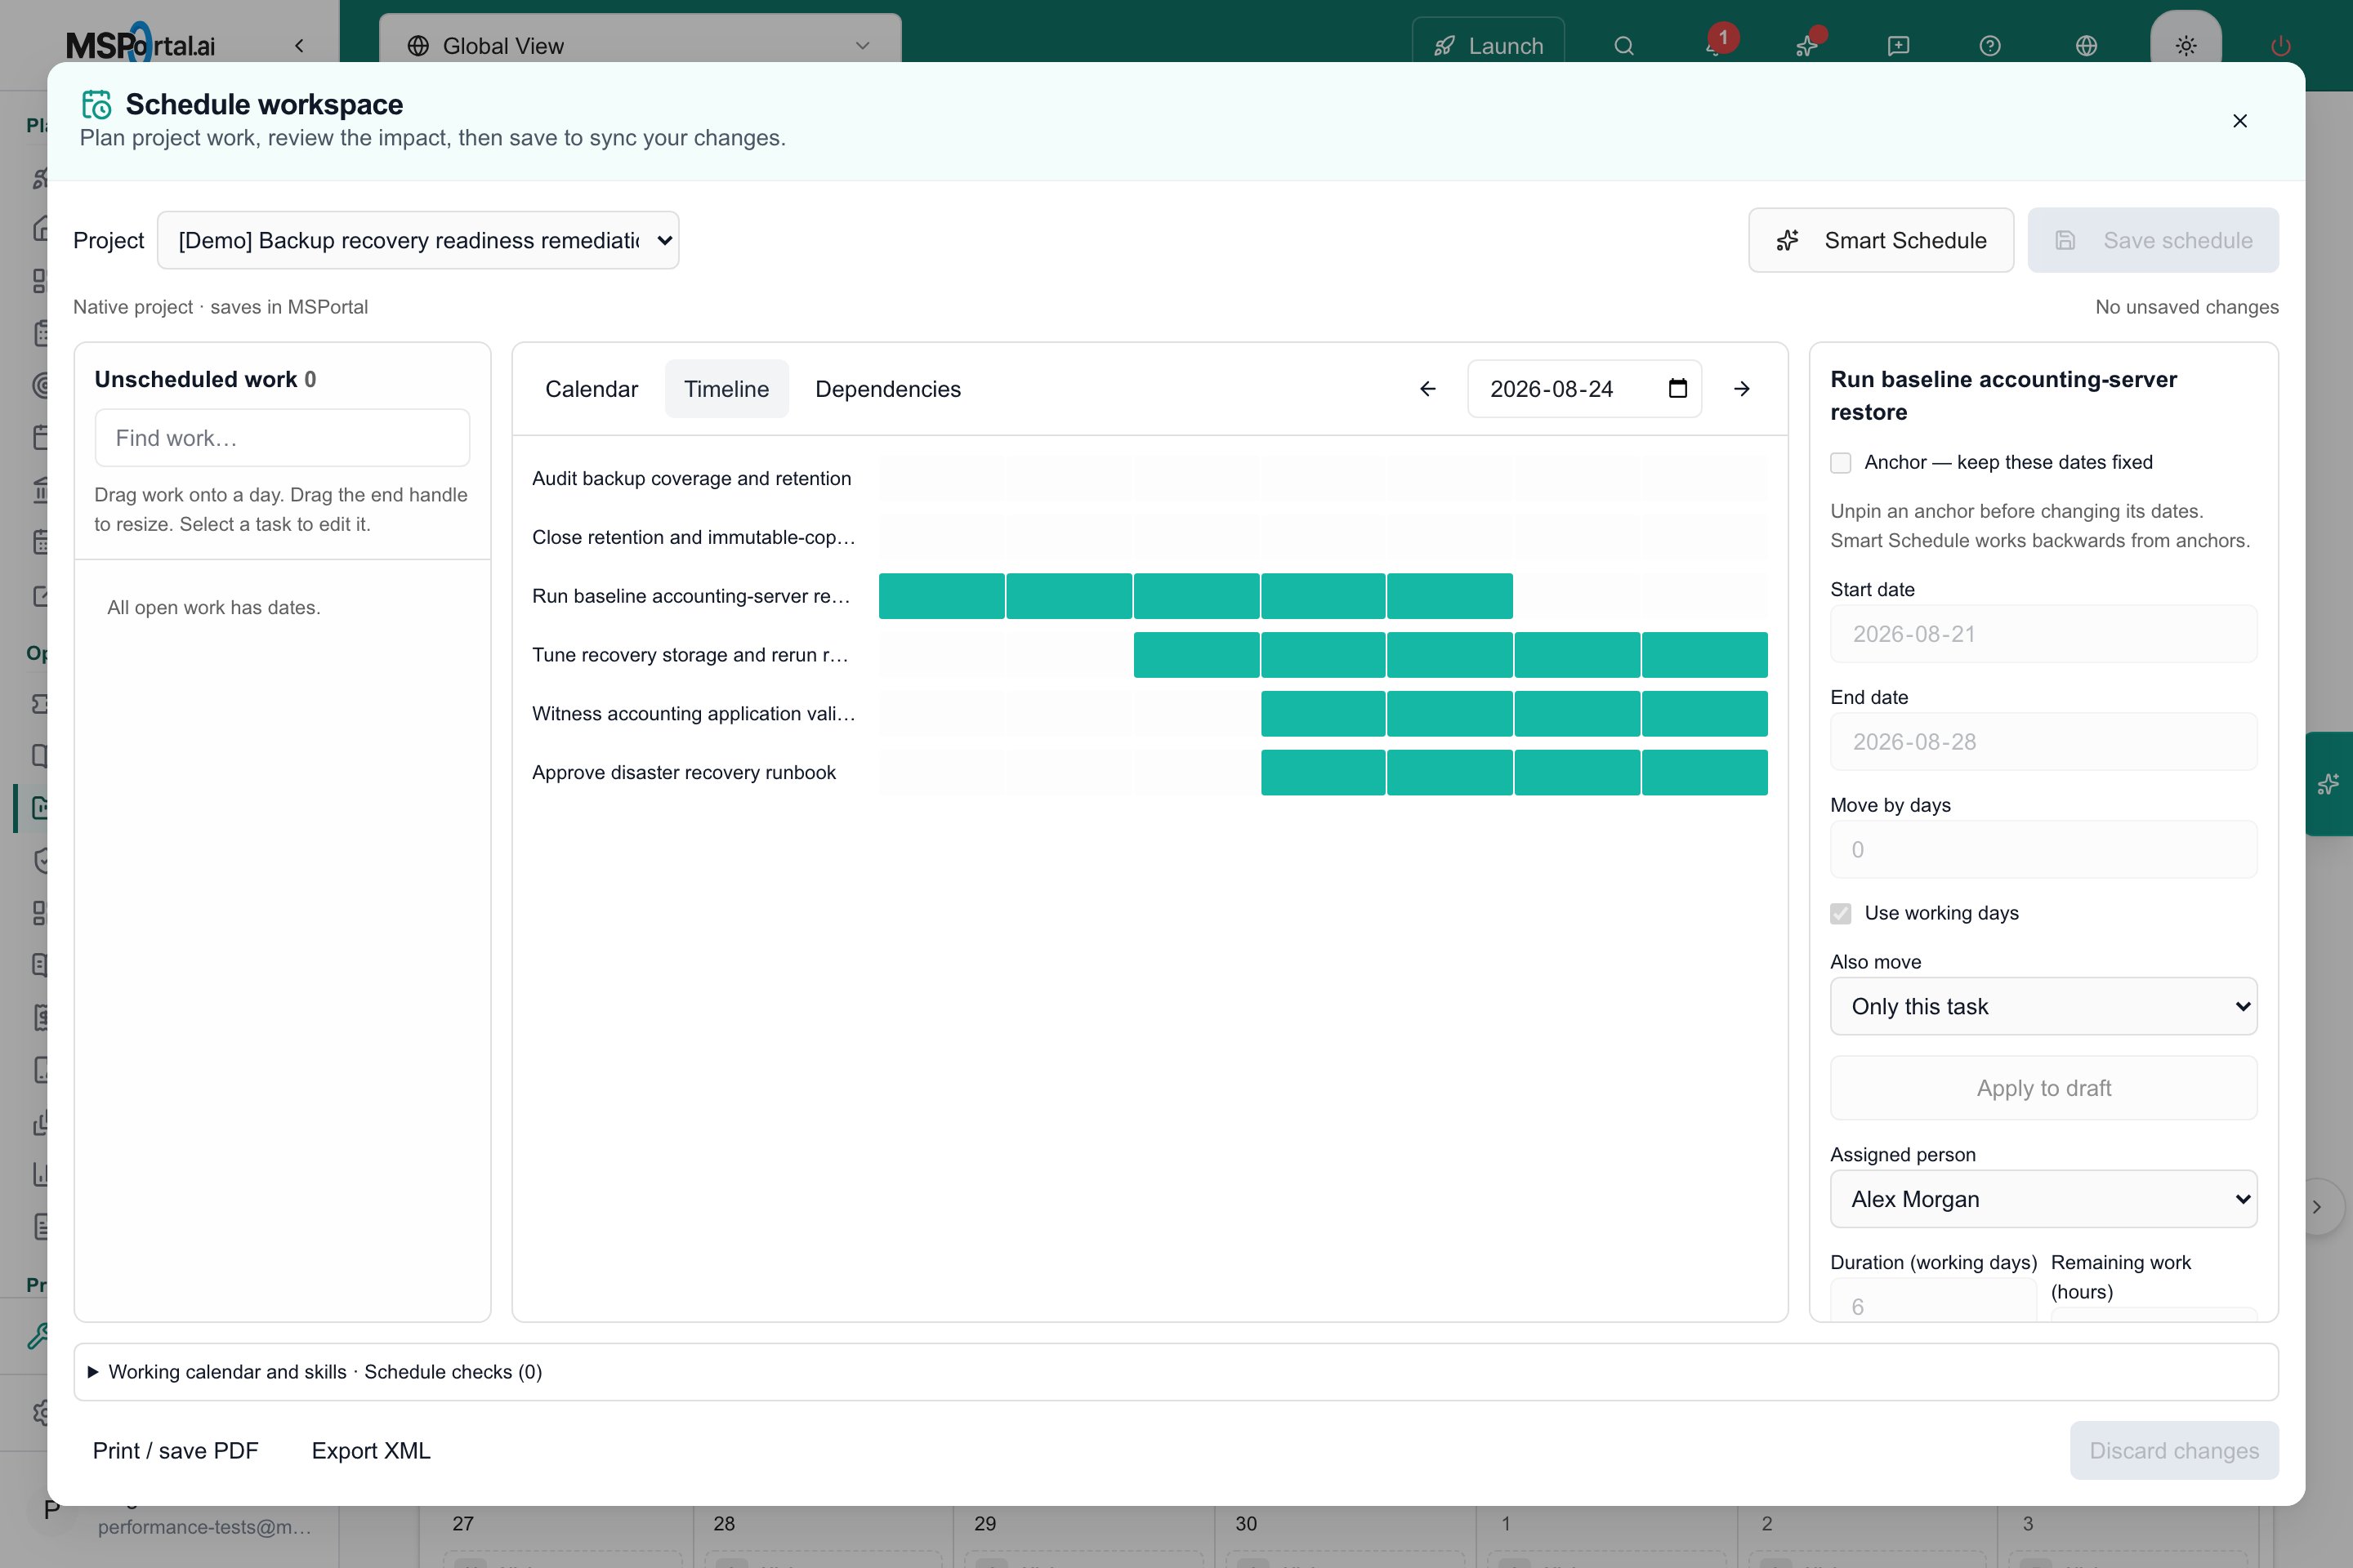Click the right chevron circle button
Viewport: 2353px width, 1568px height.
point(2318,1207)
